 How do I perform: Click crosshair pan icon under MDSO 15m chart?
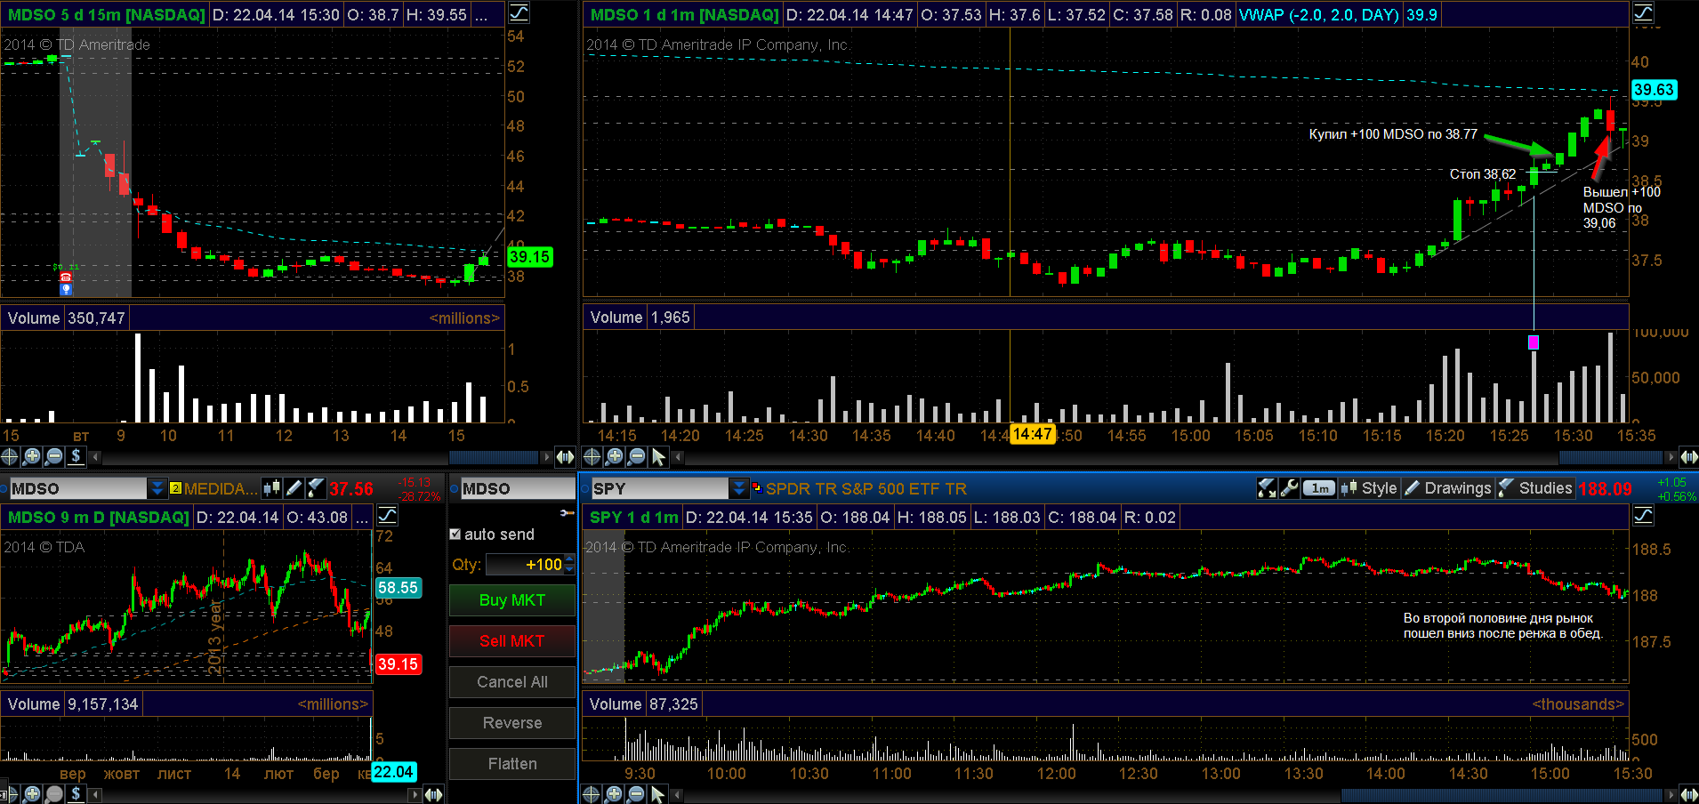(x=9, y=456)
